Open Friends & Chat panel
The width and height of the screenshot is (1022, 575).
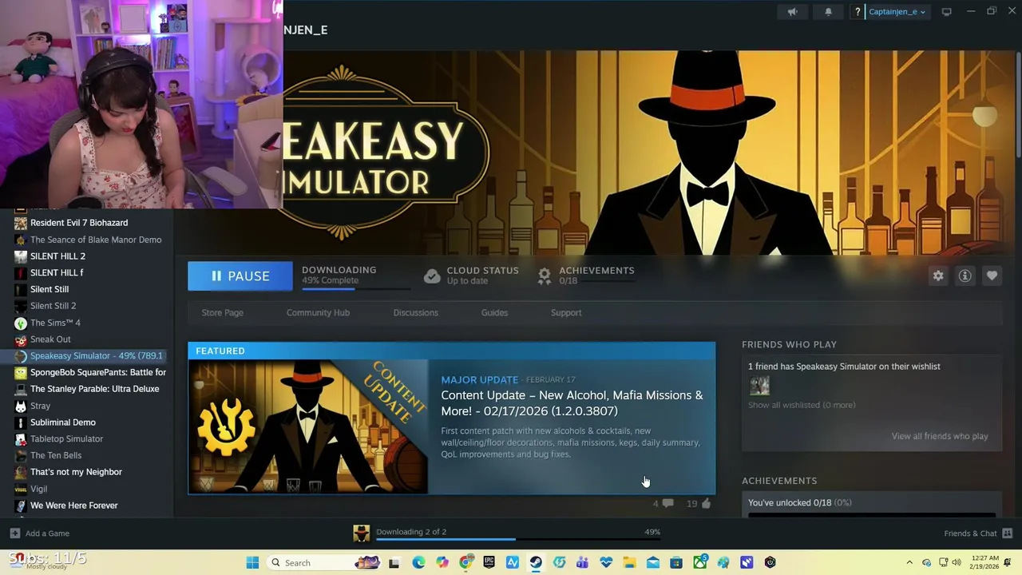tap(977, 533)
